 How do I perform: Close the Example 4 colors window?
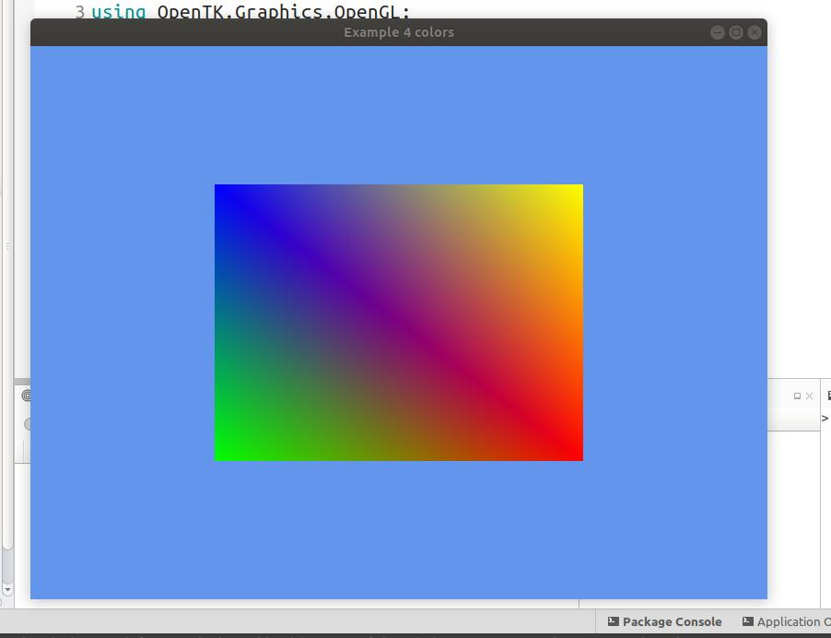(755, 32)
